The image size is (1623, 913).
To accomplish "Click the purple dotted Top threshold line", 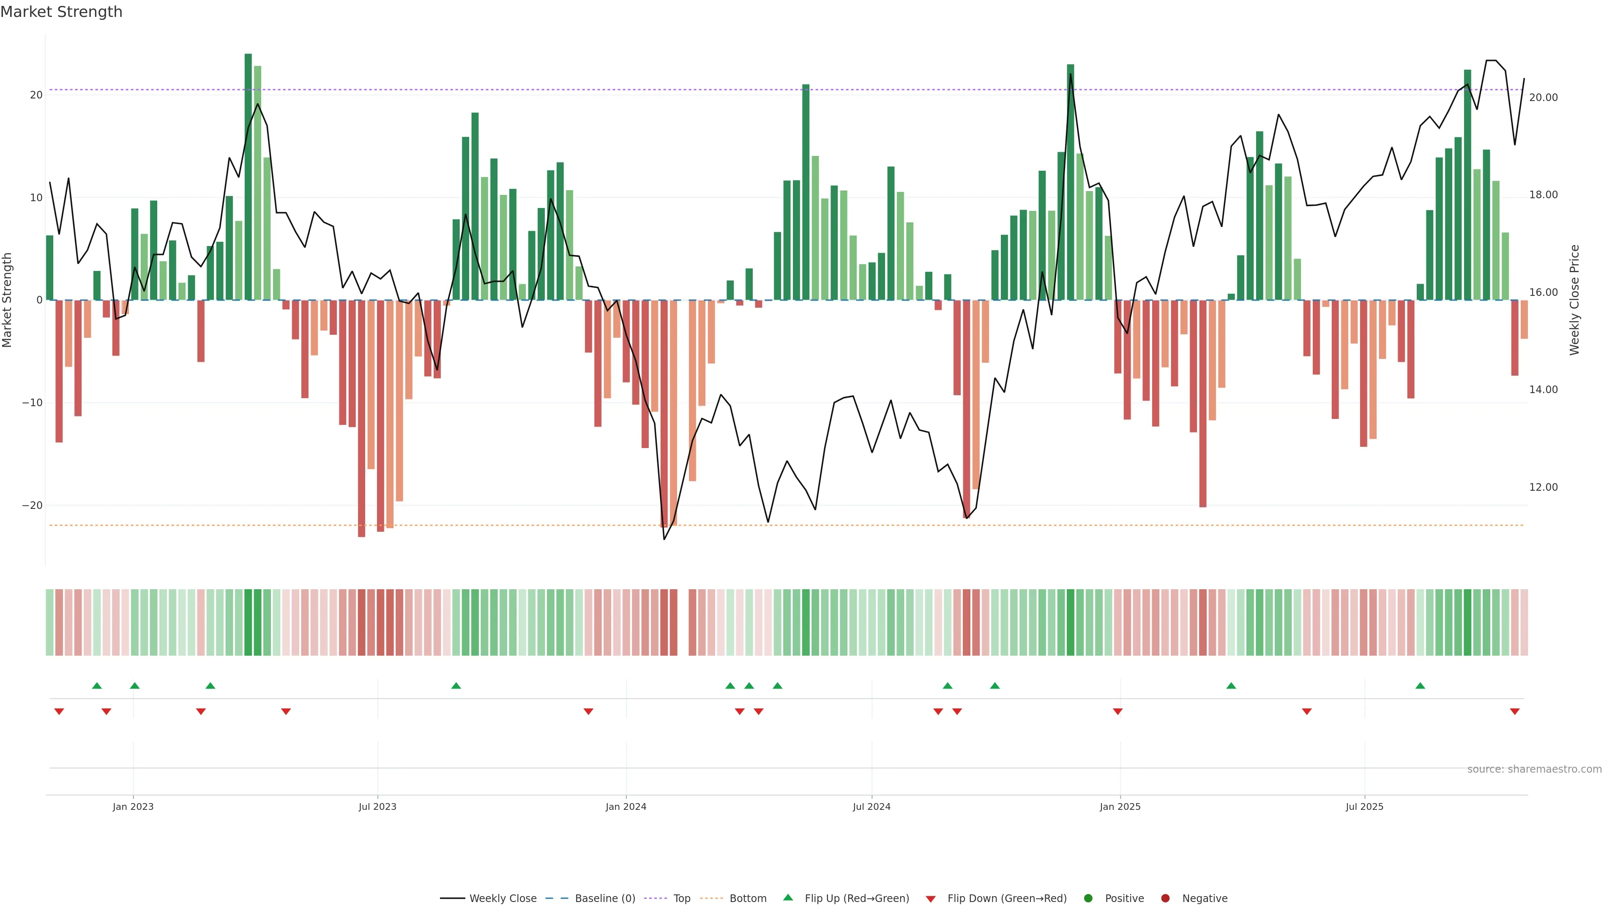I will (x=630, y=90).
